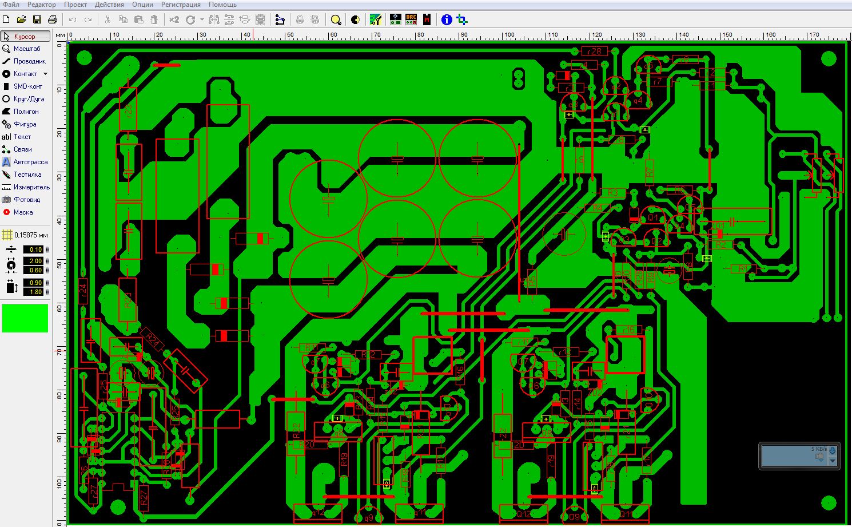
Task: Click the bright green color swatch
Action: click(x=25, y=318)
